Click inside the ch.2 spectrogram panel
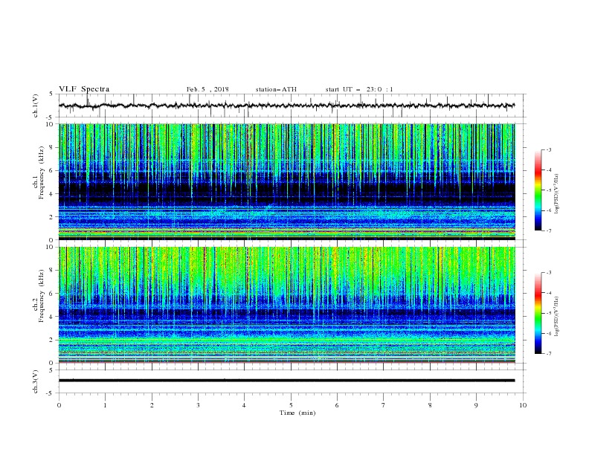The width and height of the screenshot is (589, 455). click(287, 305)
